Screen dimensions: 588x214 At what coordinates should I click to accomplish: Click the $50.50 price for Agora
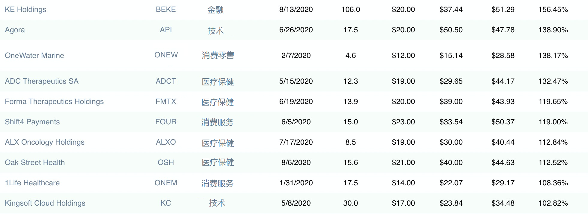click(x=451, y=30)
